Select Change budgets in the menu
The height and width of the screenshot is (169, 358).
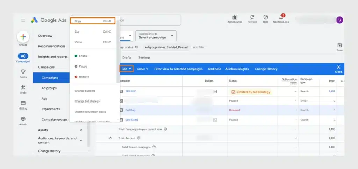93,91
